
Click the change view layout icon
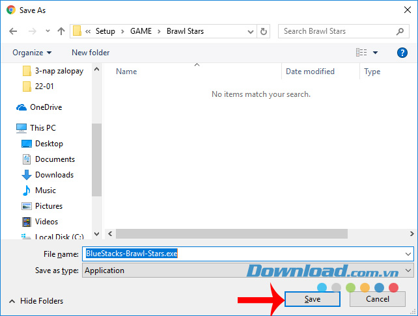pyautogui.click(x=361, y=53)
